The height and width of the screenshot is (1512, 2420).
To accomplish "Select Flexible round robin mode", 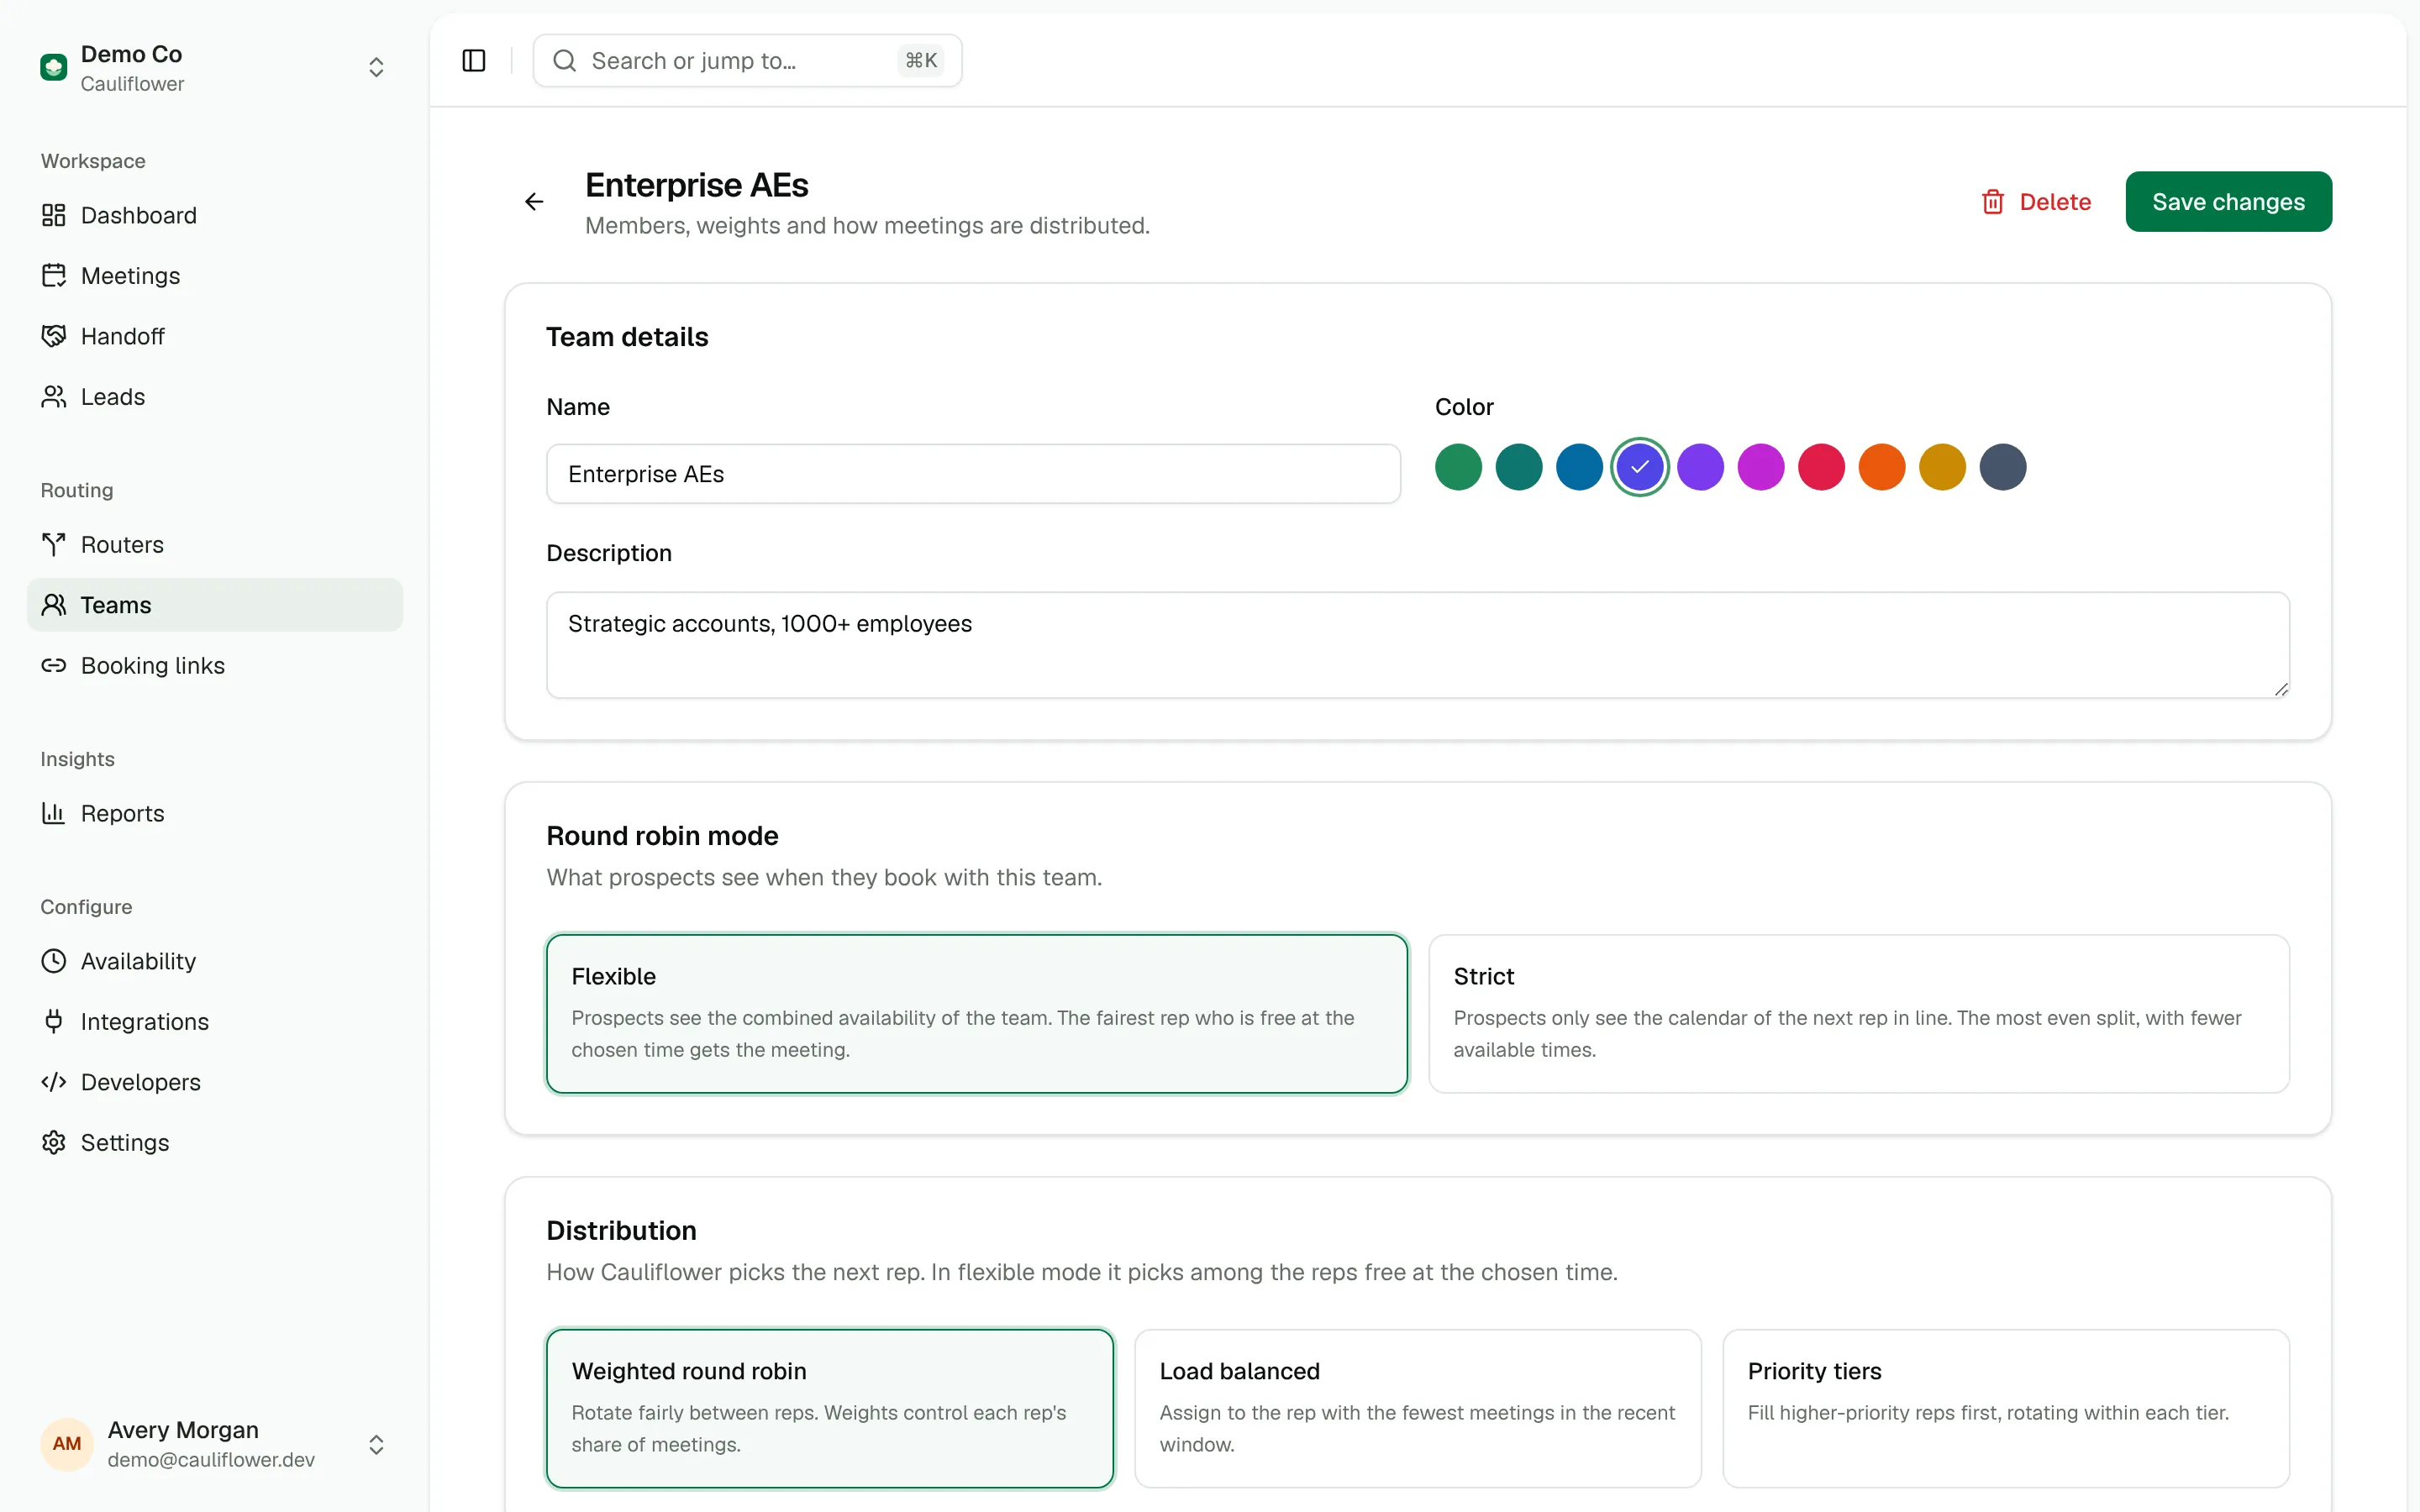I will [x=977, y=1013].
